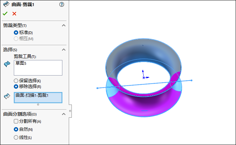The width and height of the screenshot is (236, 145).
Task: Tick the 分割所有(A) checkbox
Action: [x=16, y=121]
